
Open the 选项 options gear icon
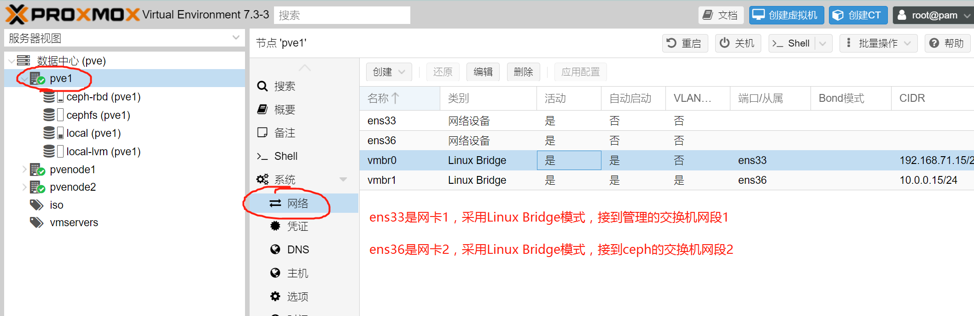tap(275, 296)
